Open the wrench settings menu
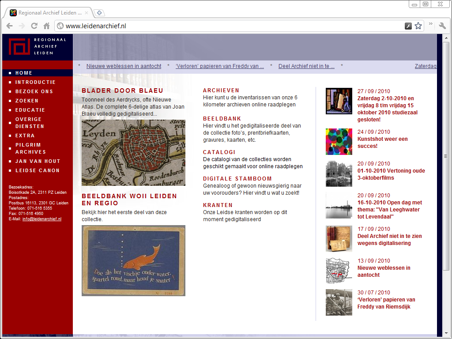This screenshot has width=452, height=339. (x=442, y=26)
